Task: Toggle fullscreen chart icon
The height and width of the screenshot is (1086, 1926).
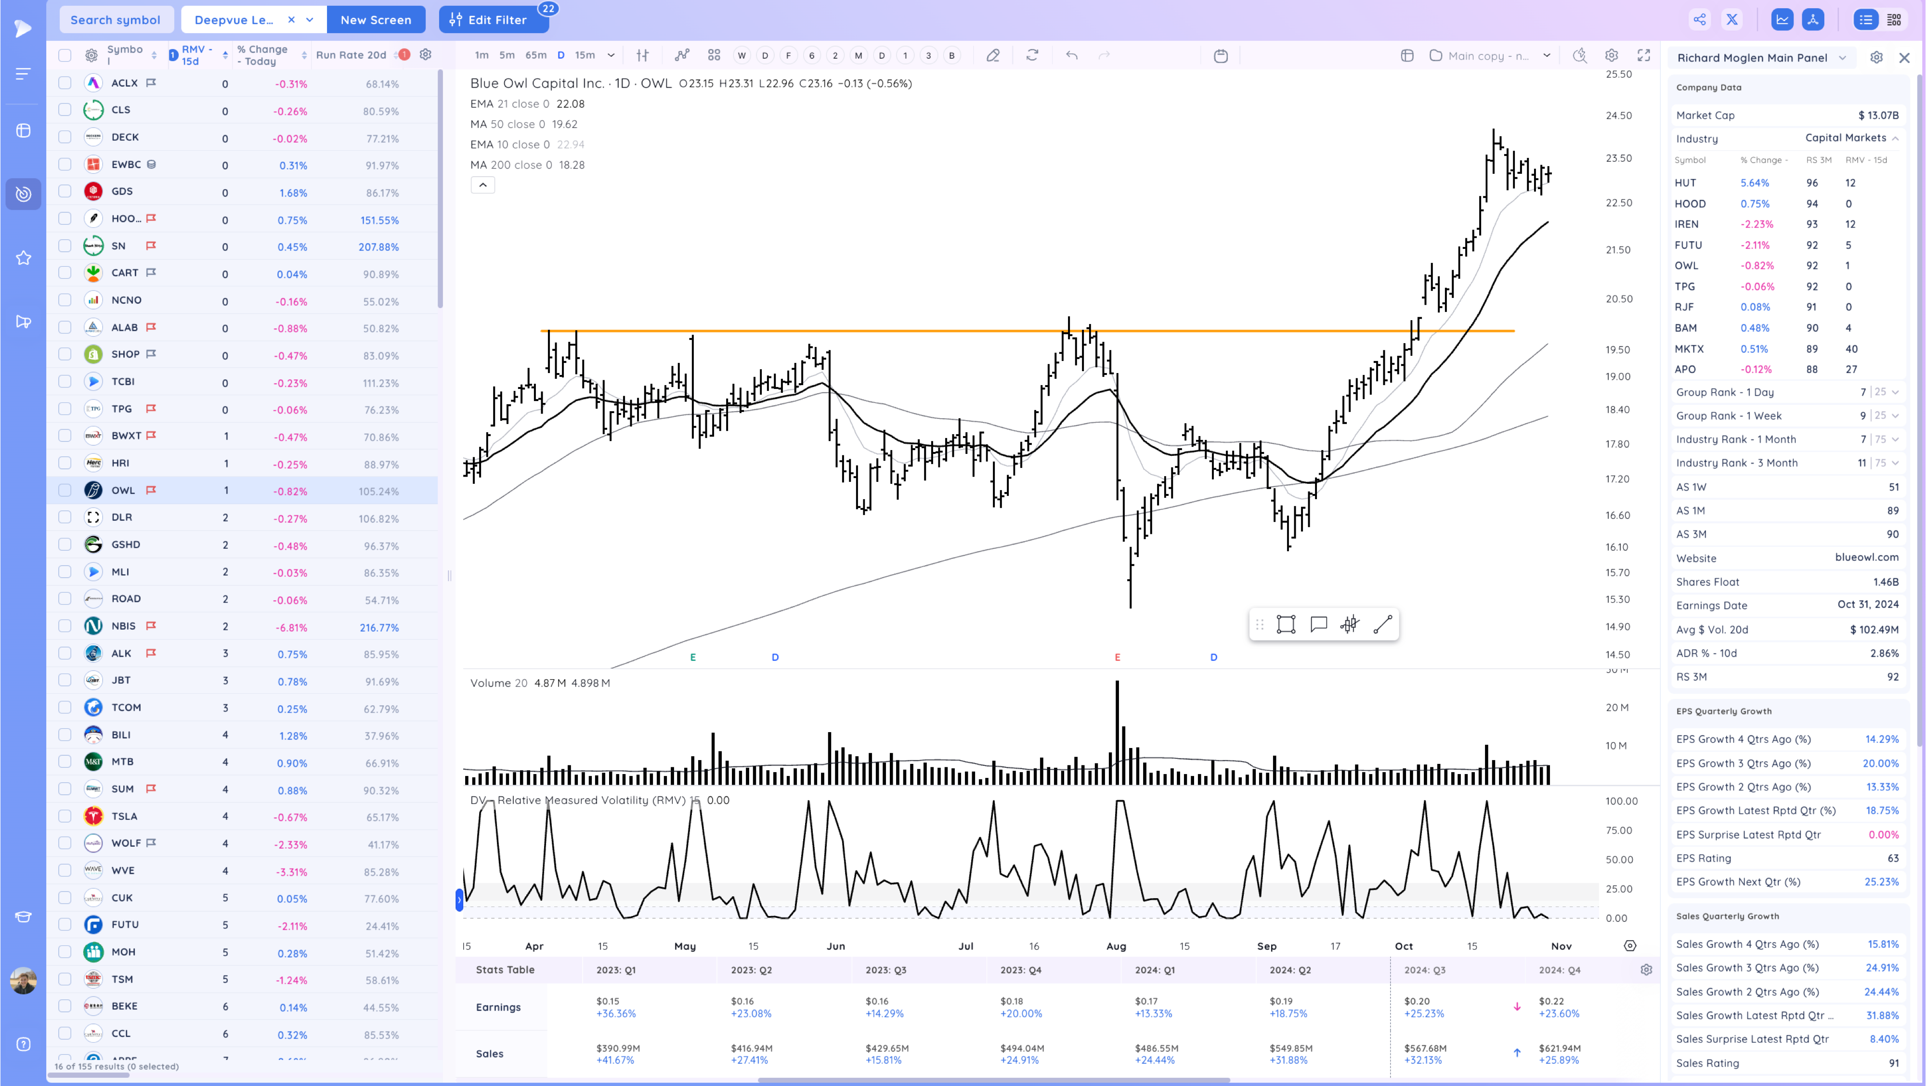Action: click(1643, 55)
